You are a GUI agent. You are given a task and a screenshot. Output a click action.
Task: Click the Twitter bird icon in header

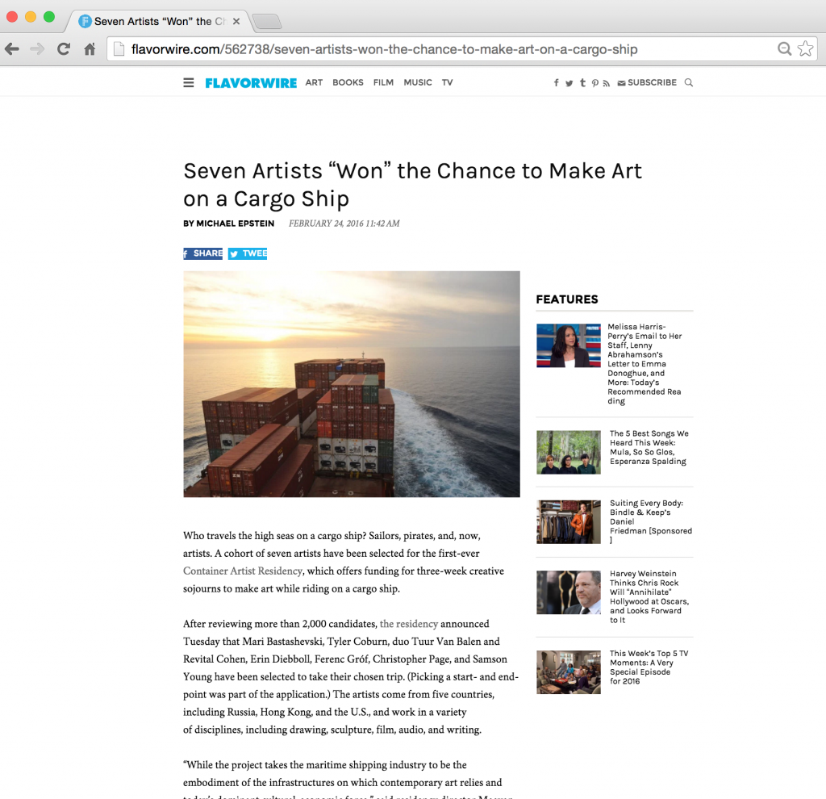pos(569,83)
